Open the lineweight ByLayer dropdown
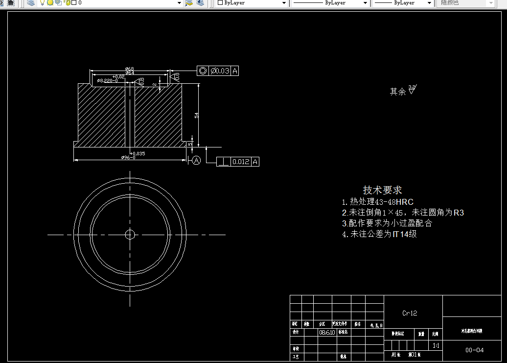 tap(429, 3)
